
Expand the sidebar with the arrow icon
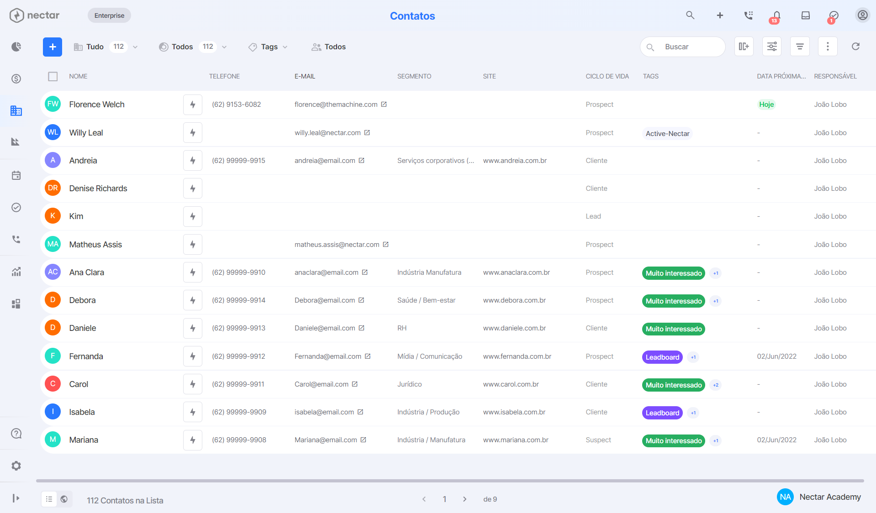click(16, 498)
